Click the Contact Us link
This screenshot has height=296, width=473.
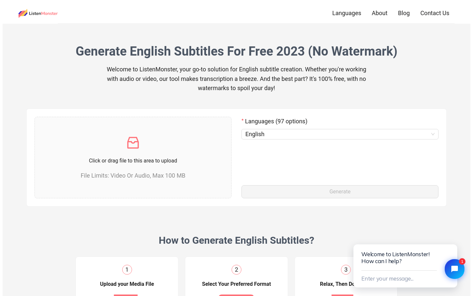pyautogui.click(x=435, y=13)
